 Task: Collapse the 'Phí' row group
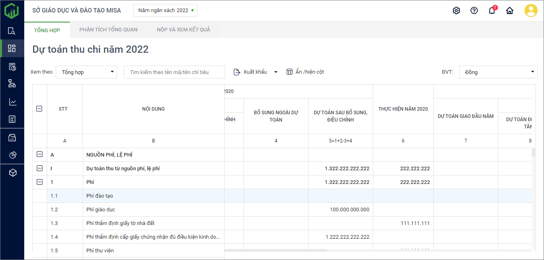tap(40, 182)
